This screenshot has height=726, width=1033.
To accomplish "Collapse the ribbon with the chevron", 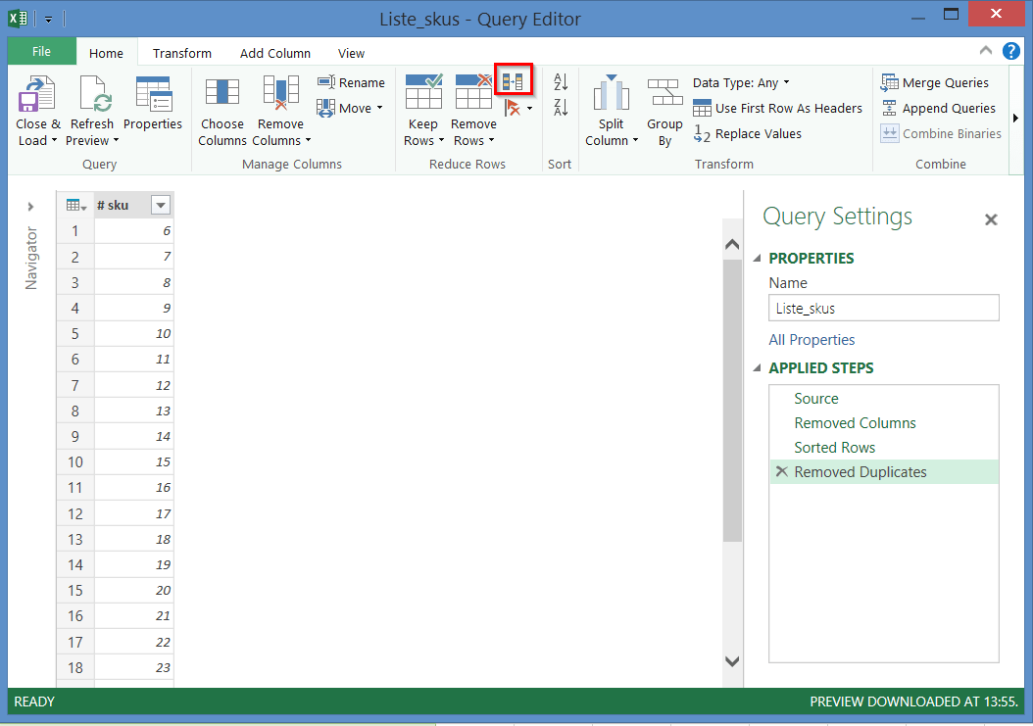I will [985, 51].
